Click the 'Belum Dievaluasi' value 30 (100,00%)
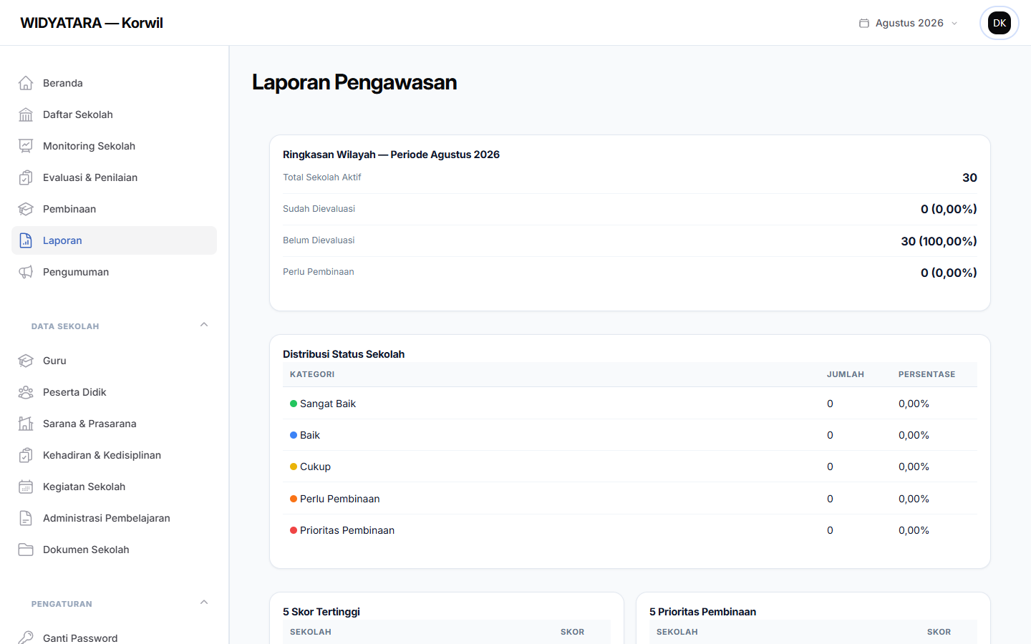 939,241
